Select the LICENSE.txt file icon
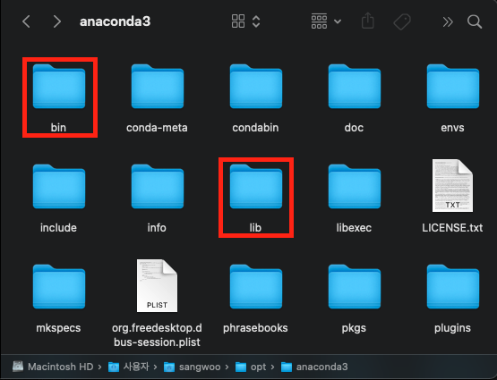The height and width of the screenshot is (380, 497). pos(452,185)
